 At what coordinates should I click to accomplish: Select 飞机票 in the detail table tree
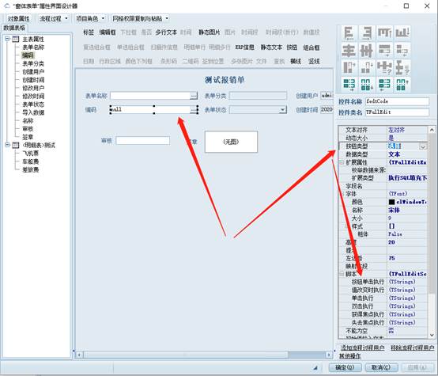31,154
